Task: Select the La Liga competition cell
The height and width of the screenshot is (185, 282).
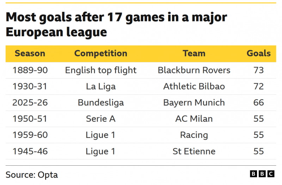Action: click(101, 86)
